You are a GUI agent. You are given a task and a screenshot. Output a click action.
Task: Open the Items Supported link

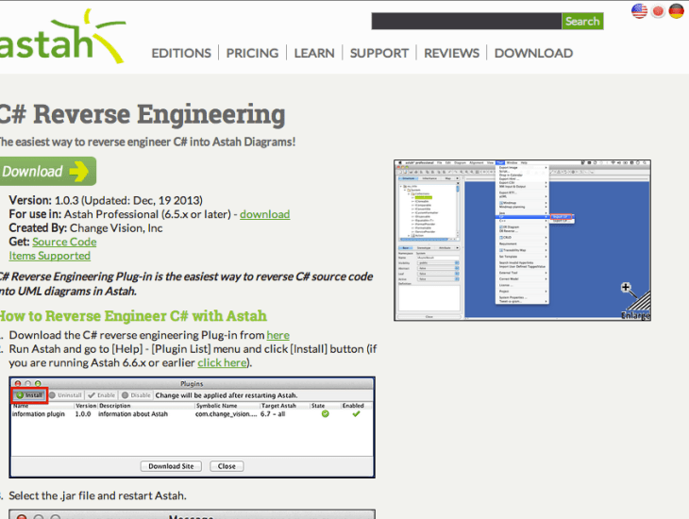[x=50, y=256]
